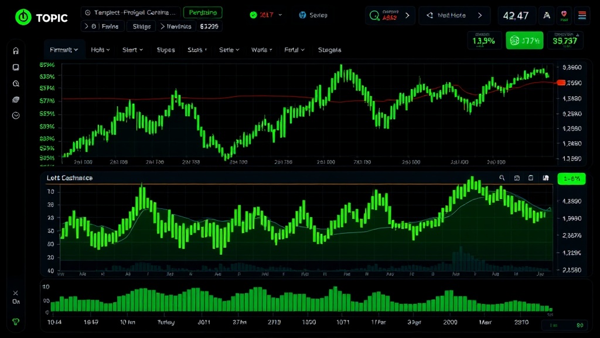This screenshot has height=338, width=600.
Task: Expand the Warls dropdown menu
Action: pyautogui.click(x=262, y=50)
